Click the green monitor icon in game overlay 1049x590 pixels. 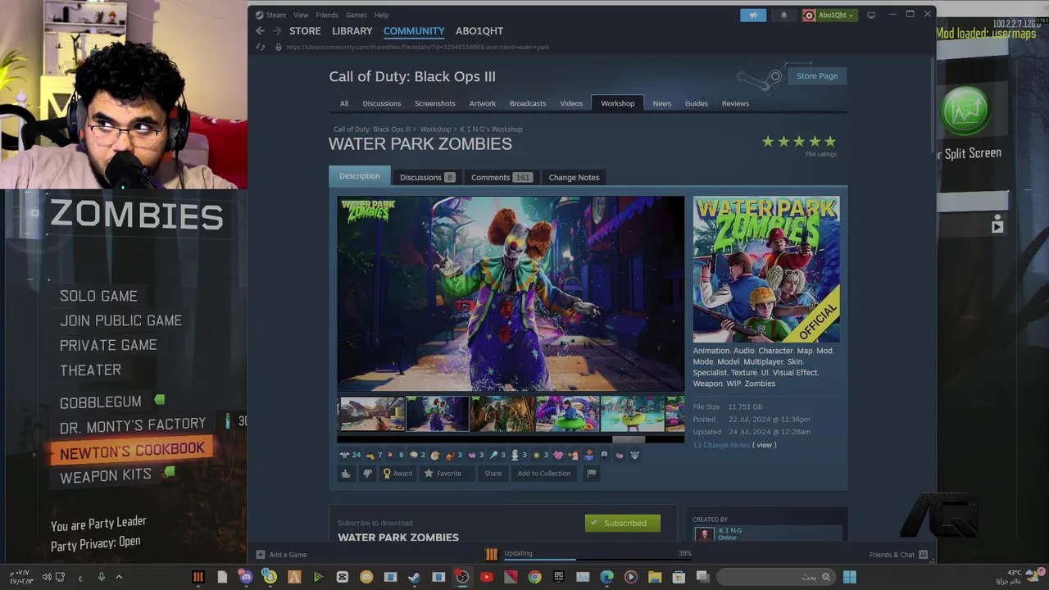pos(966,111)
